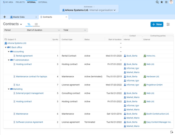Collapse the Accounting node
The image size is (175, 135).
[8, 52]
